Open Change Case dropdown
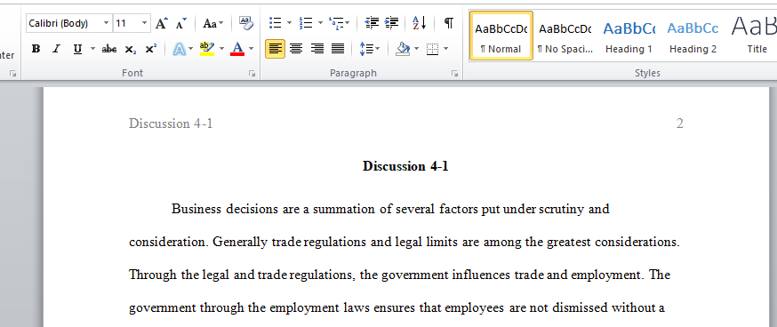 pyautogui.click(x=213, y=23)
